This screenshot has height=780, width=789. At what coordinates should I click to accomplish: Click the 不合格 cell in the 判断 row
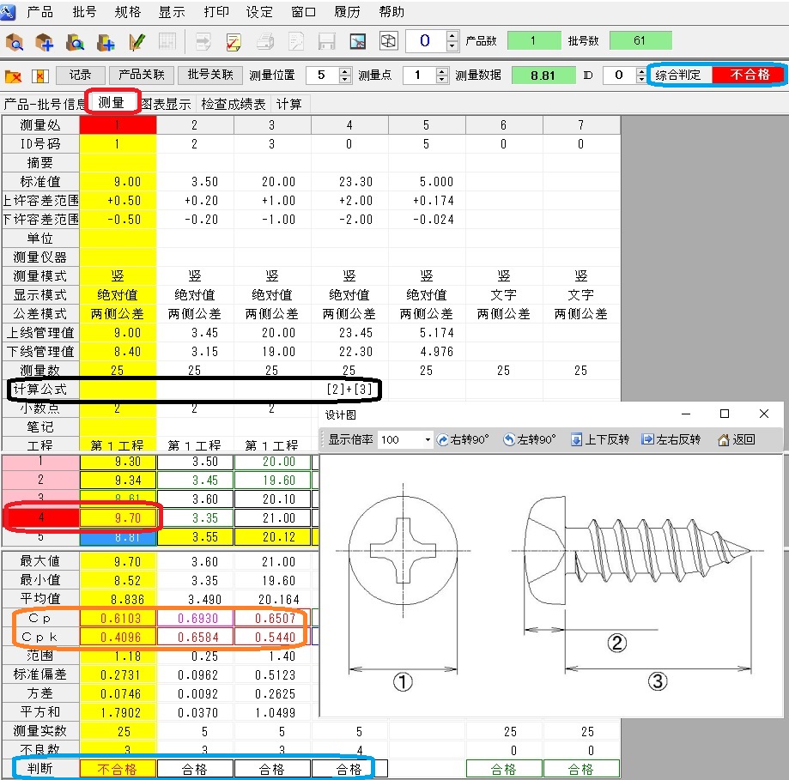pyautogui.click(x=118, y=769)
